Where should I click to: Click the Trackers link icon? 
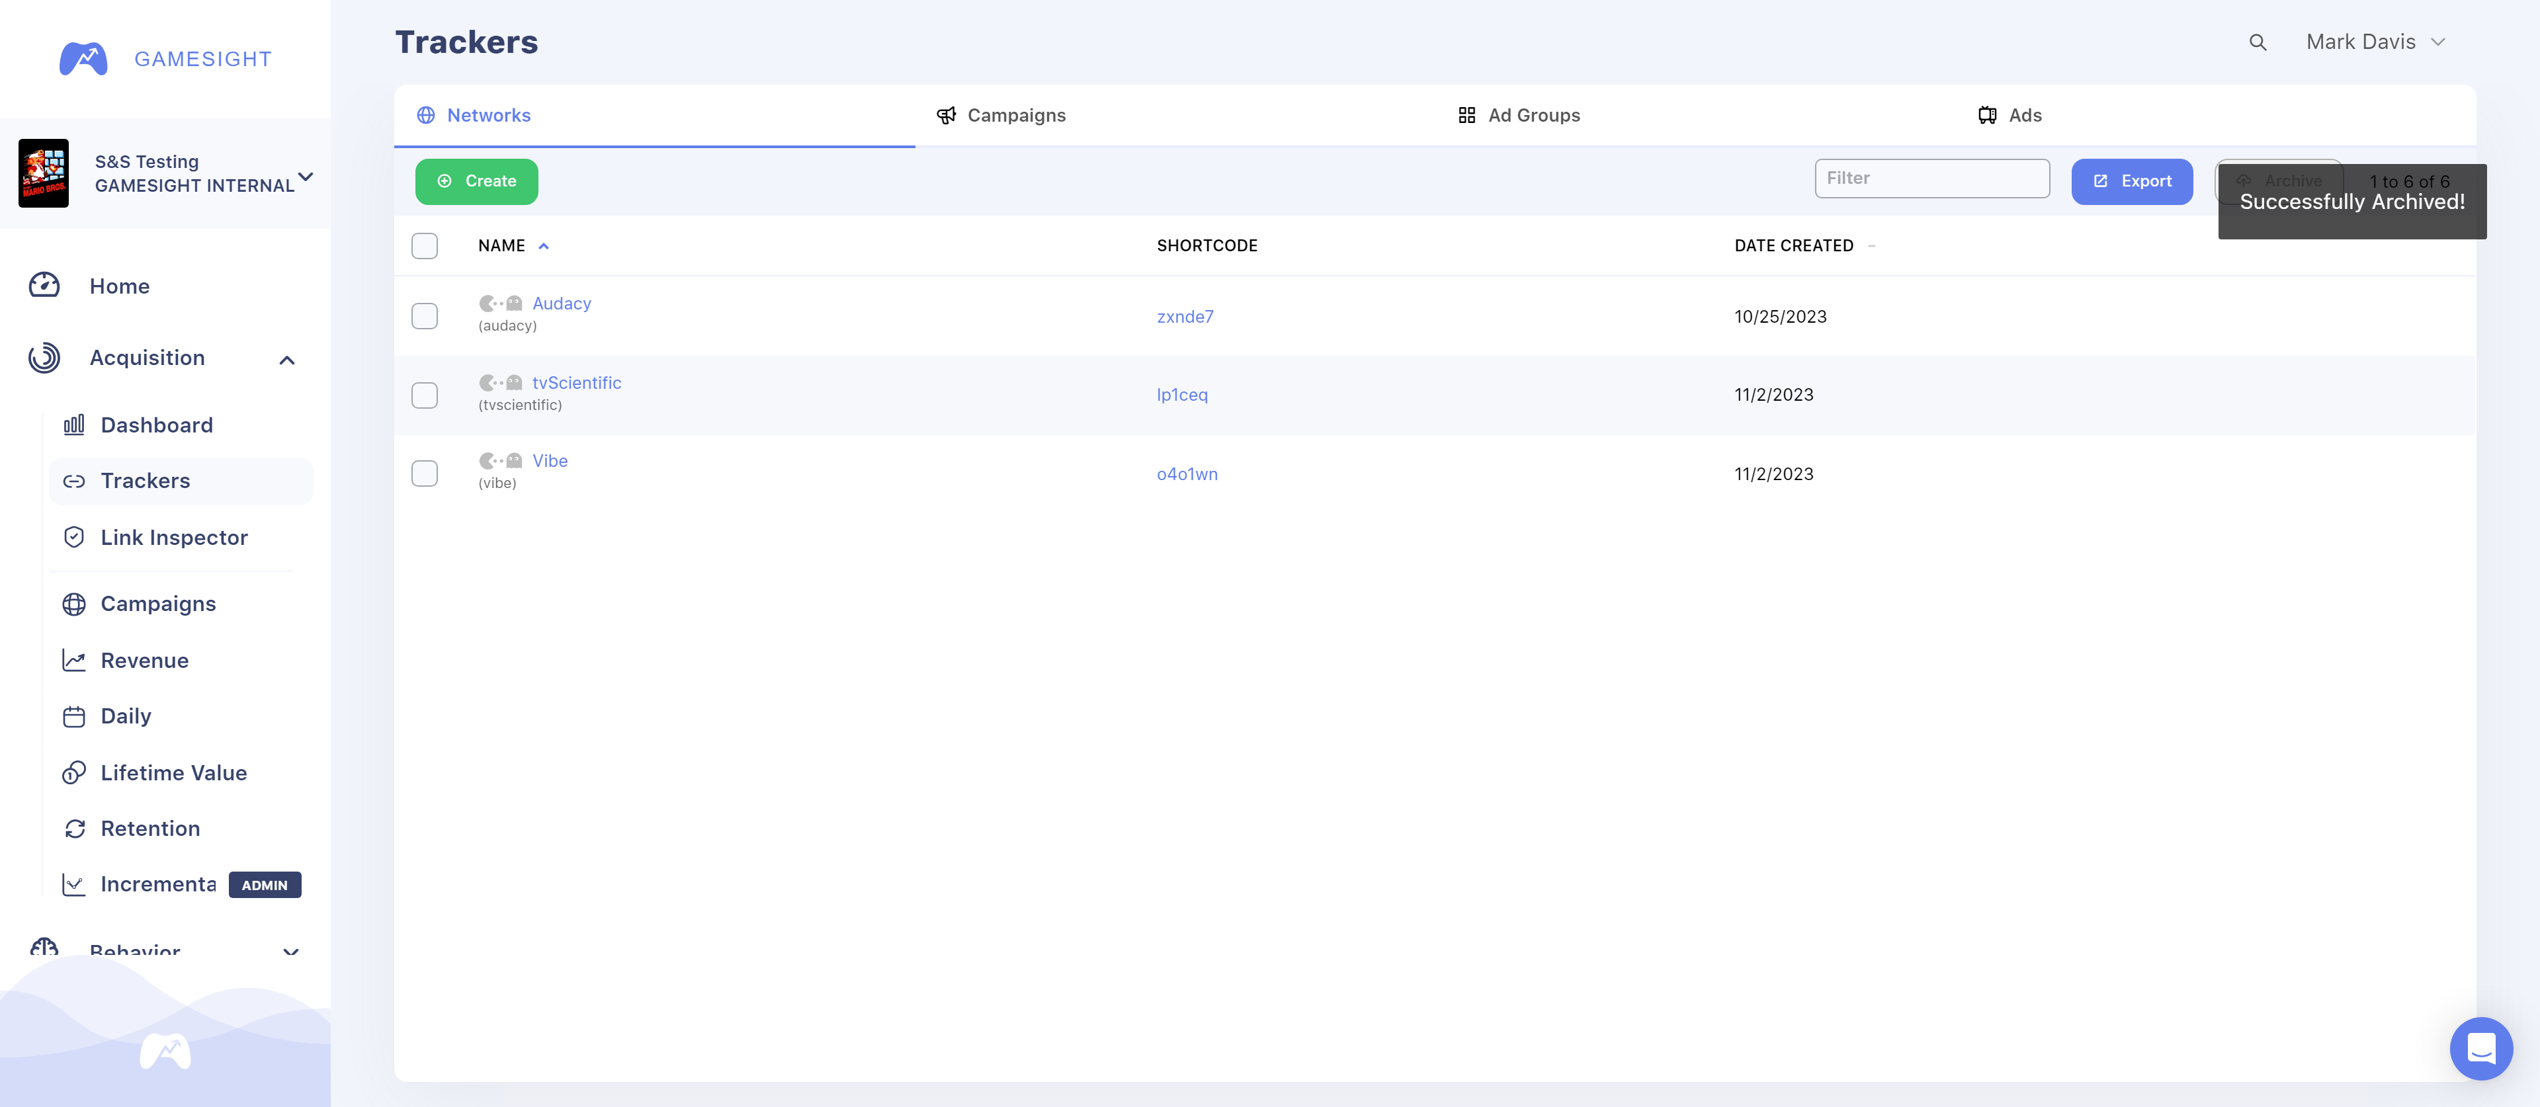pyautogui.click(x=74, y=481)
